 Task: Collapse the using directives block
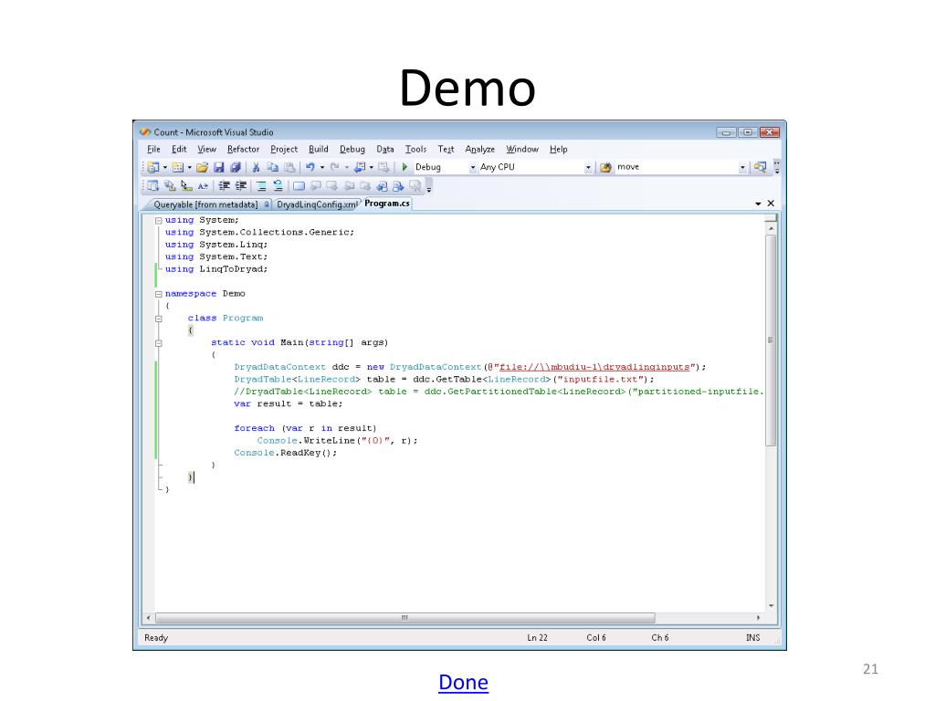(x=159, y=221)
